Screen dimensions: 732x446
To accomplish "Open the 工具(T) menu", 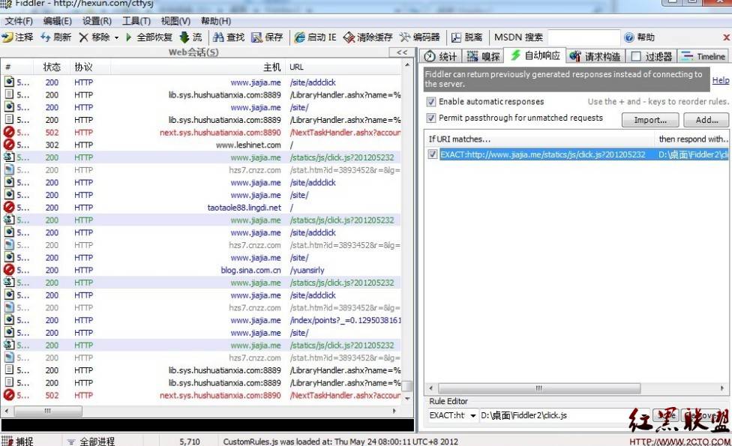I will pyautogui.click(x=136, y=21).
